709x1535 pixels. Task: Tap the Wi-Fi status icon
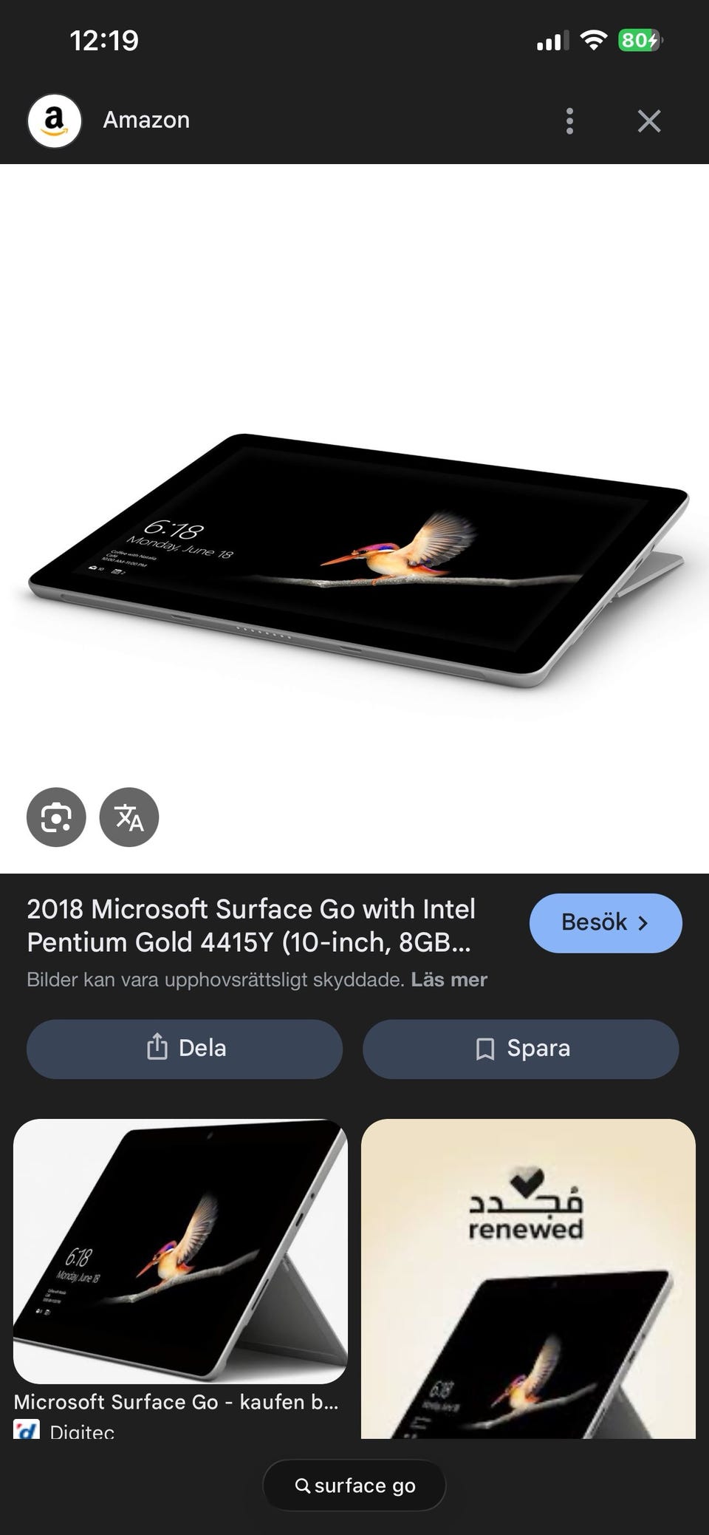(593, 40)
